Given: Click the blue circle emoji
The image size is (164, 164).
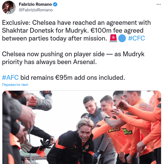Looking at the screenshot, I should pos(122,38).
